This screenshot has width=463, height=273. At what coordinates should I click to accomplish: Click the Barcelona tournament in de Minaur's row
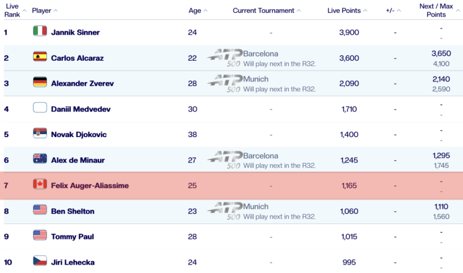(x=260, y=156)
